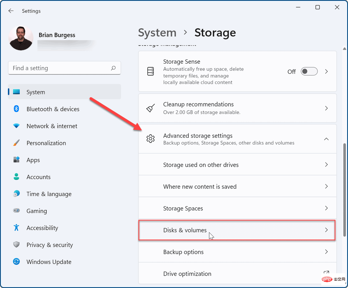348x288 pixels.
Task: Click the scrollbar up arrow
Action: click(x=345, y=49)
